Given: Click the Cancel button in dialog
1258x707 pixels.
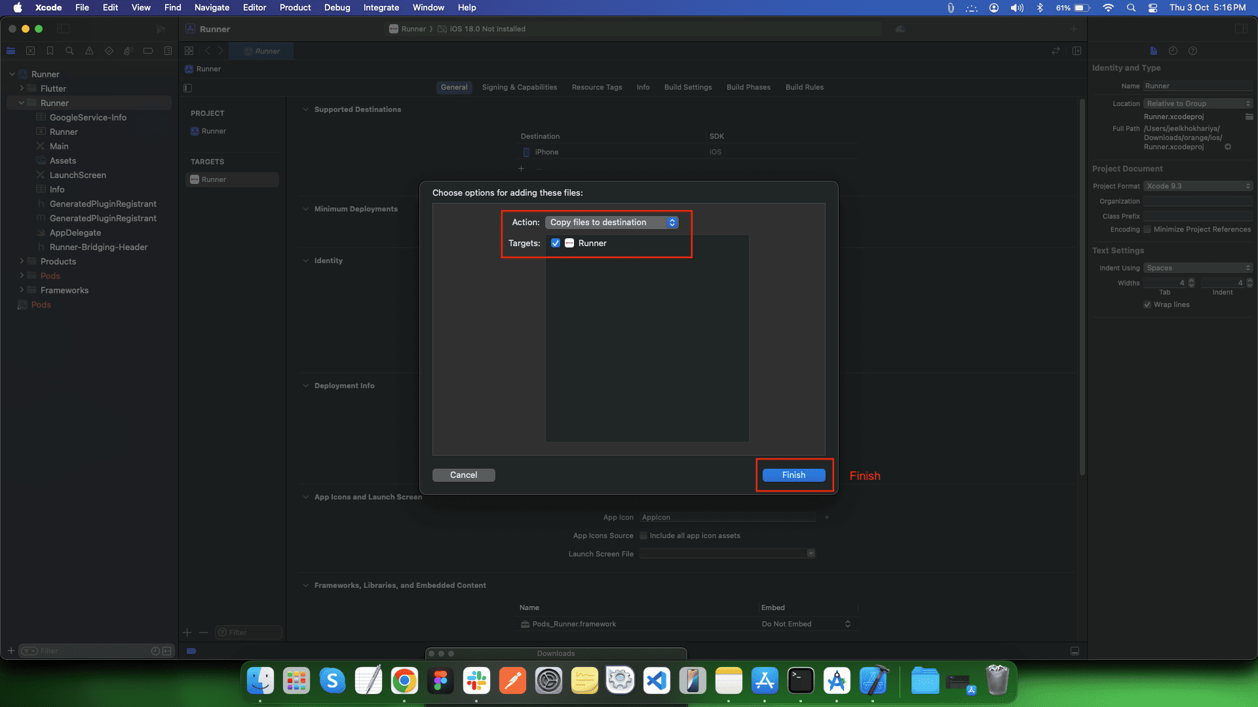Looking at the screenshot, I should (x=463, y=475).
